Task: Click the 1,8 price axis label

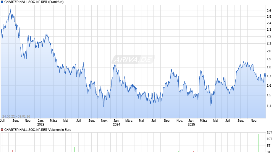Action: [x=269, y=67]
